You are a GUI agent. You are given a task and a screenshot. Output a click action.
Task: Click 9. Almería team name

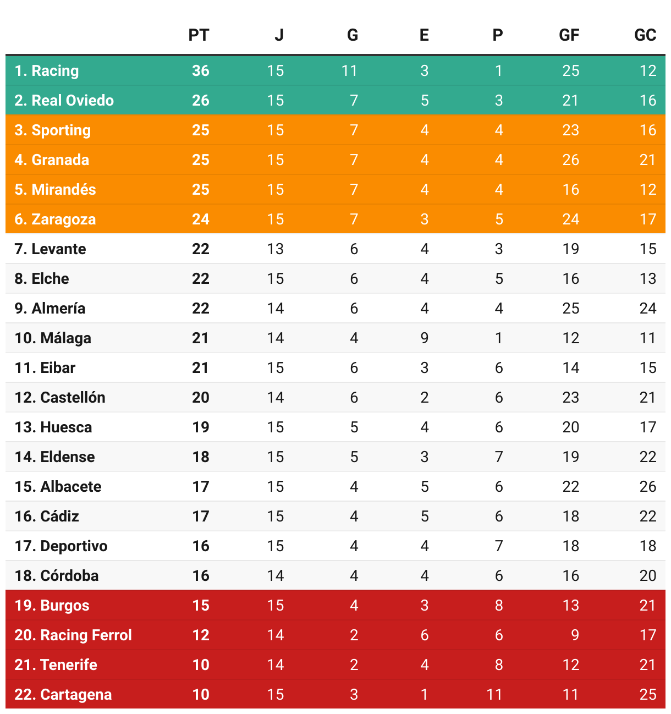50,308
